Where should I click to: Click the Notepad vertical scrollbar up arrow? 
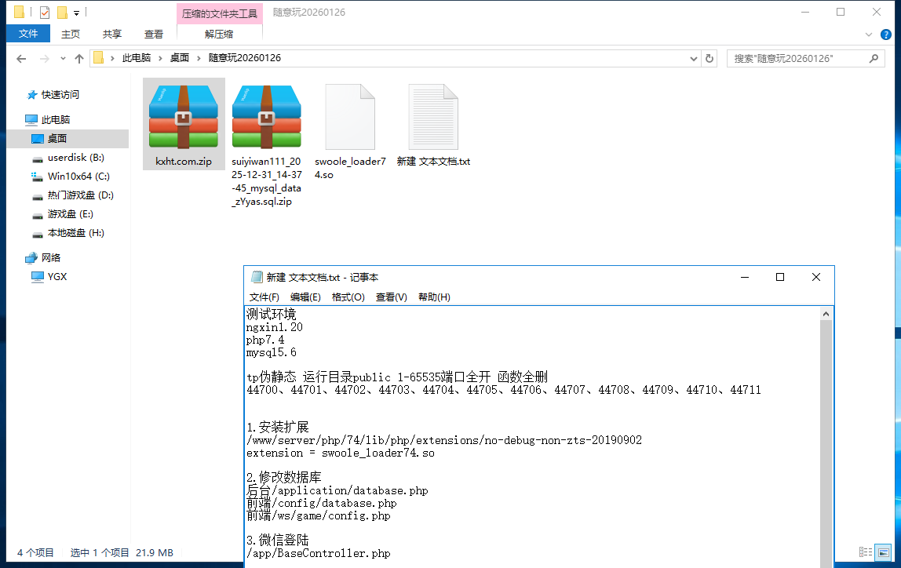click(826, 313)
